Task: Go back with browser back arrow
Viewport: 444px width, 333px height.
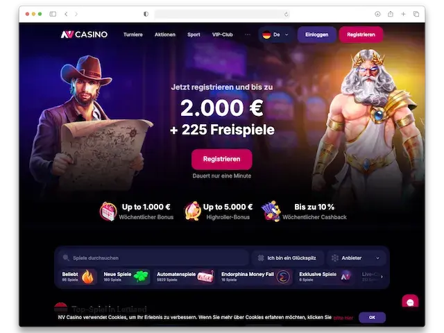Action: (x=66, y=14)
